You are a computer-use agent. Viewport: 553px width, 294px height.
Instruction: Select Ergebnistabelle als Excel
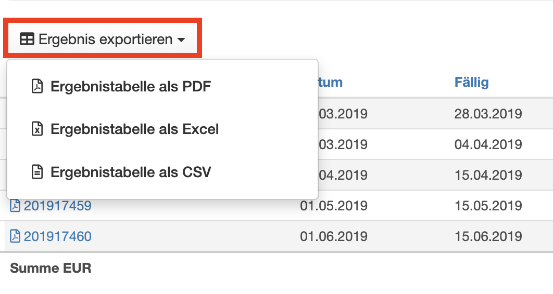[x=134, y=129]
